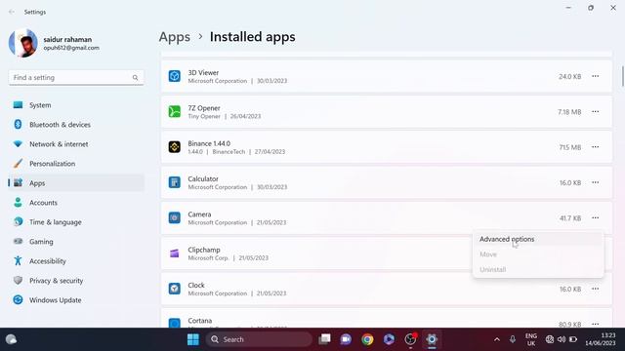This screenshot has height=351, width=625.
Task: Open Accounts settings
Action: pos(76,203)
